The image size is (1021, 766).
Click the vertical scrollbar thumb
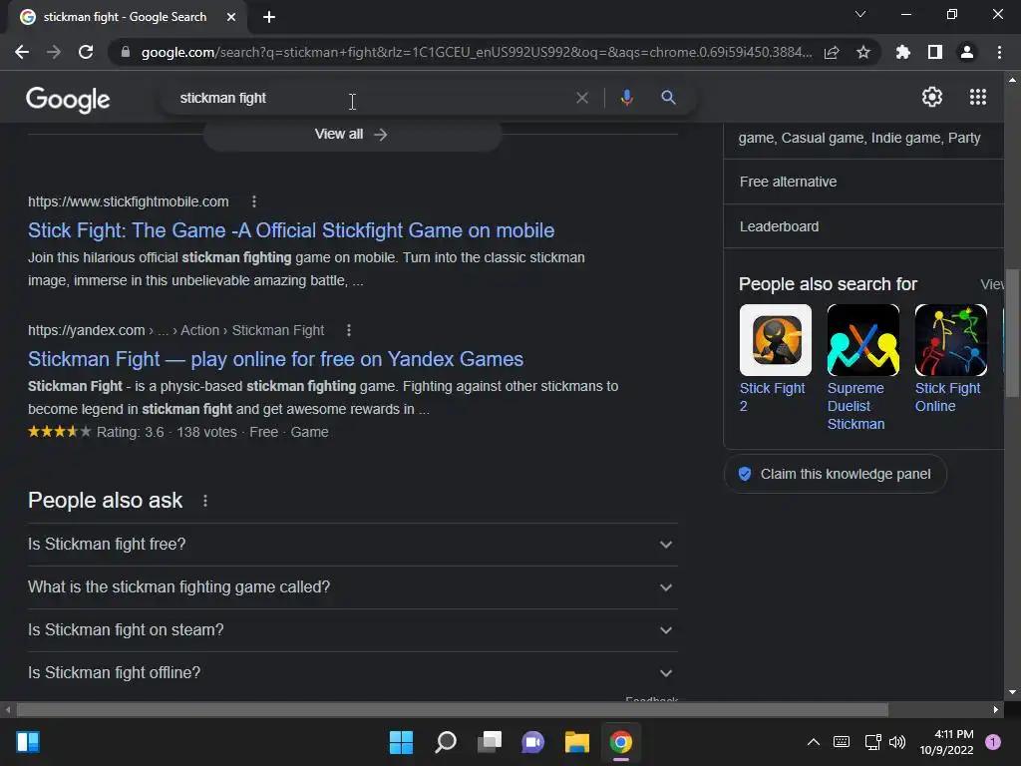click(x=1012, y=333)
